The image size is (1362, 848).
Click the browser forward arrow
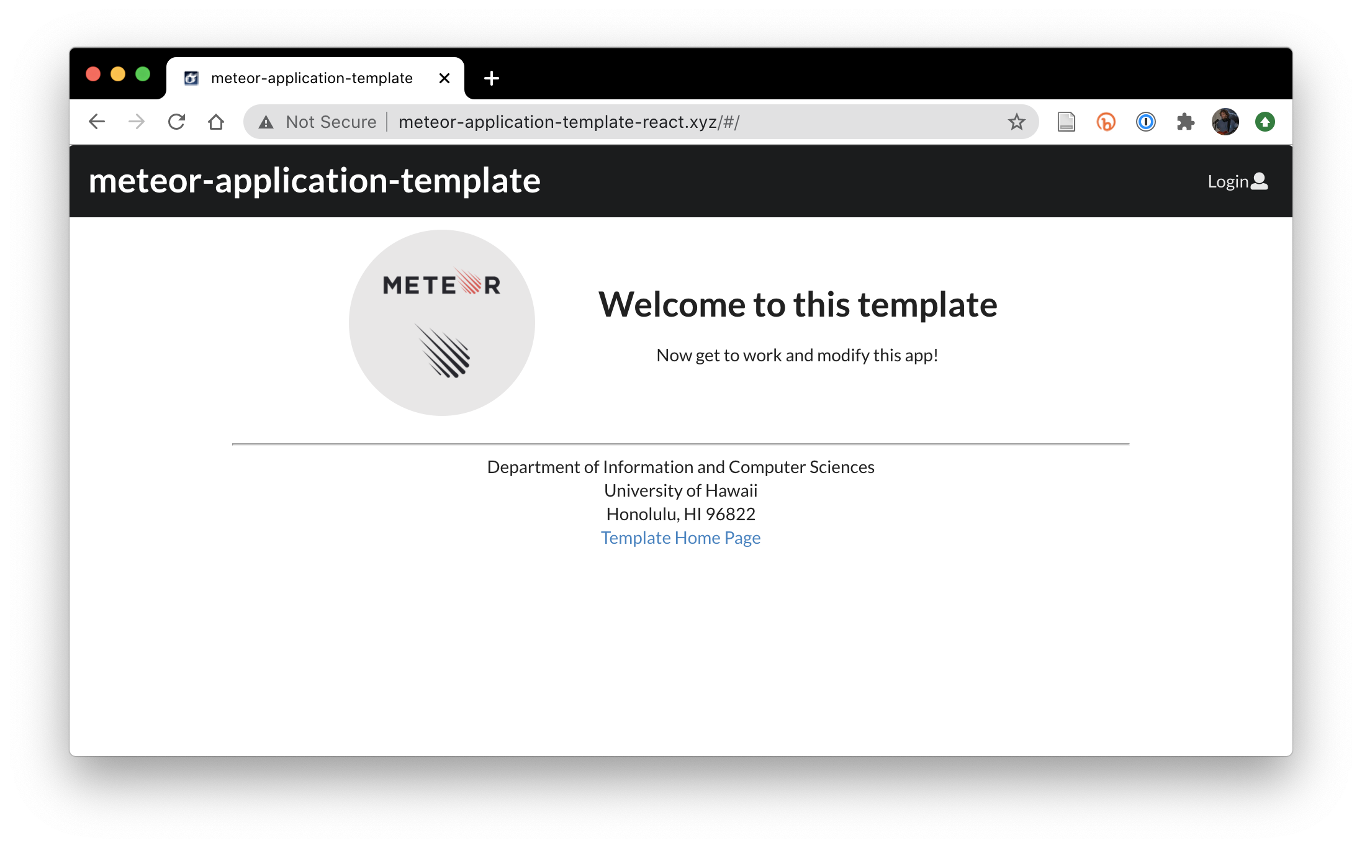point(137,122)
